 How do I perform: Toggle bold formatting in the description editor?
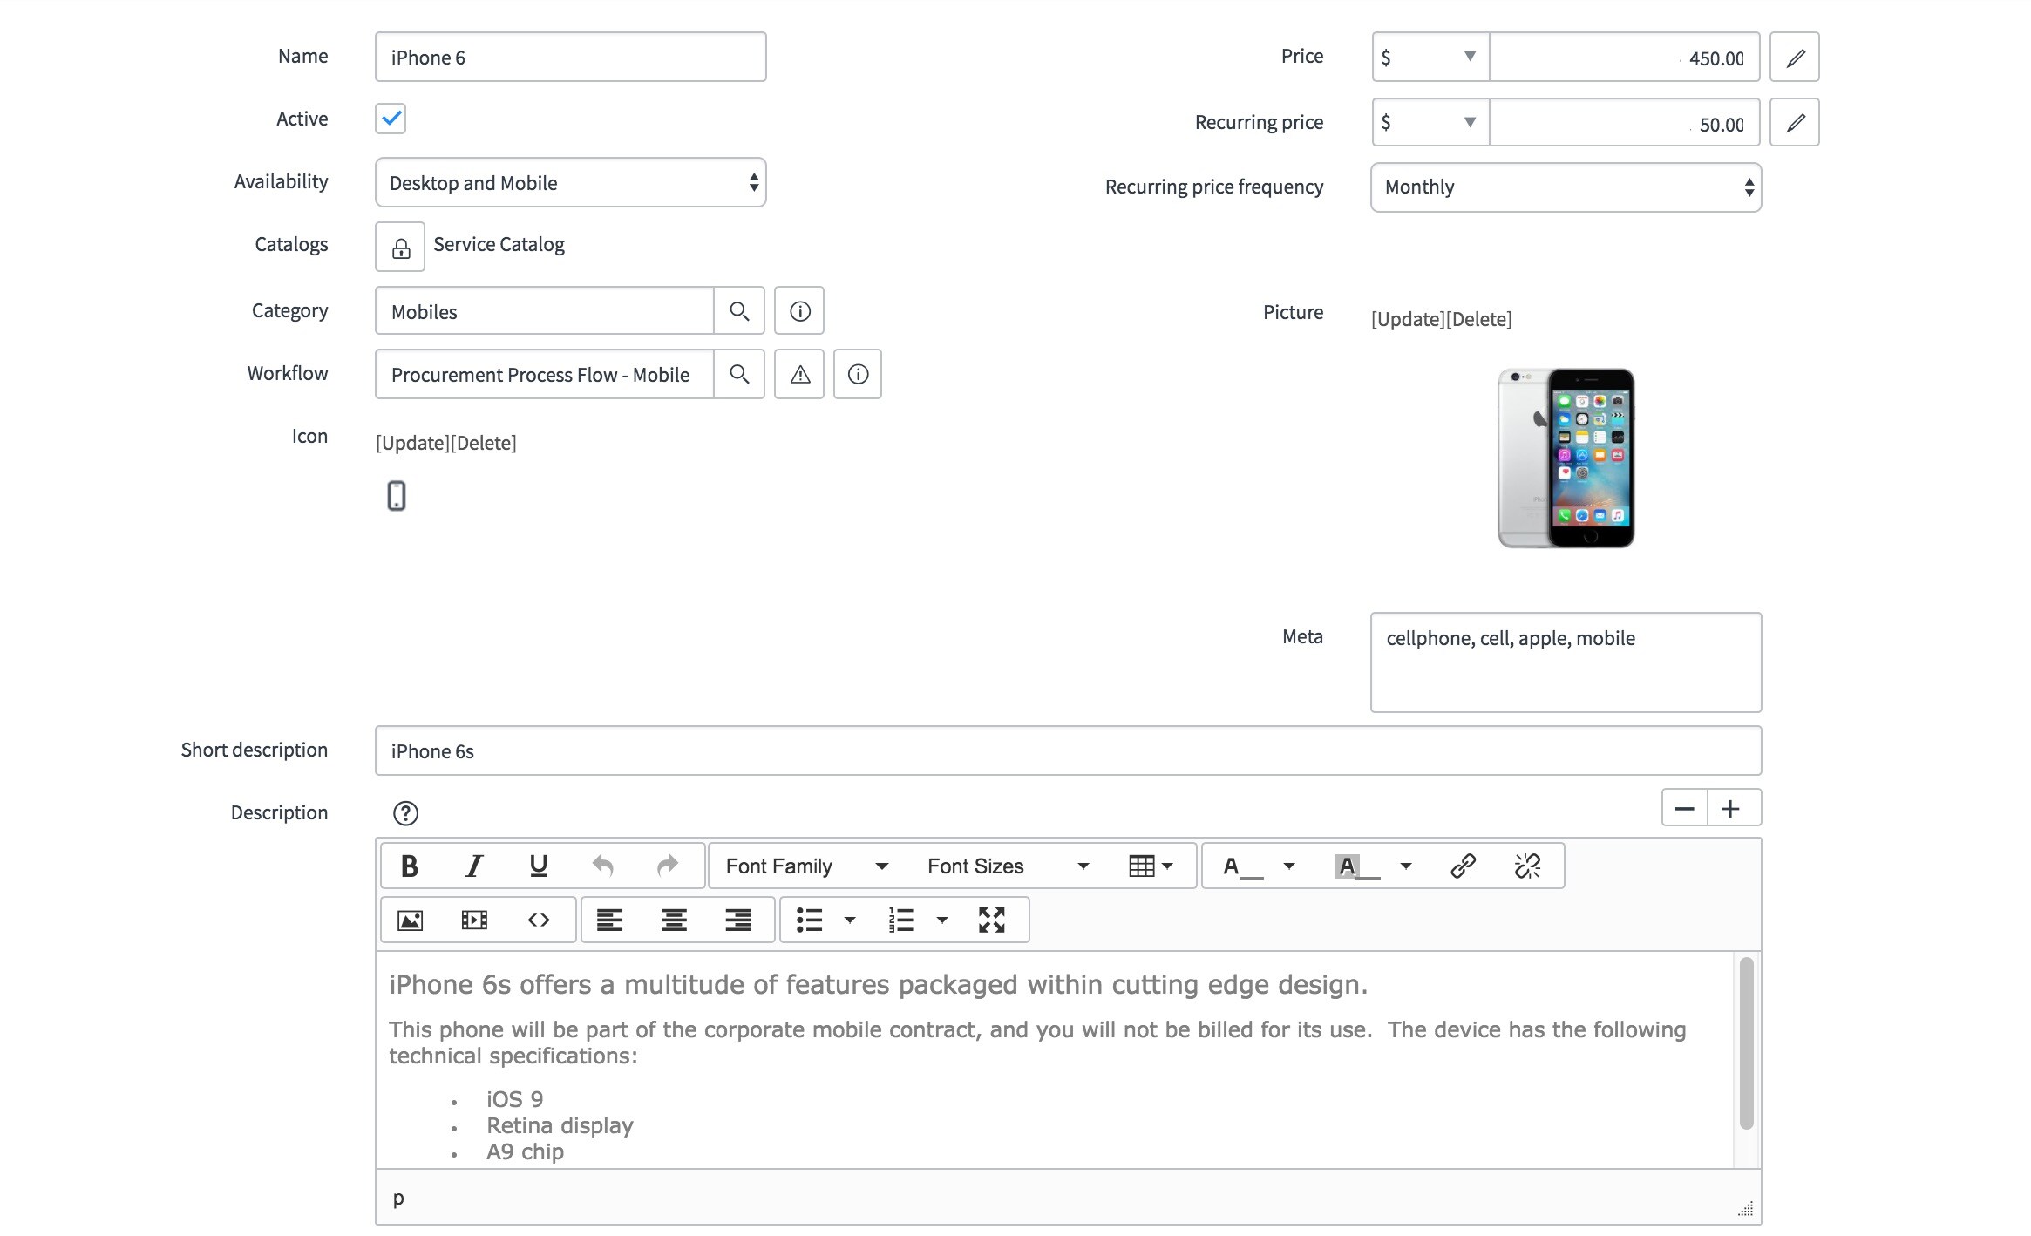pyautogui.click(x=409, y=865)
